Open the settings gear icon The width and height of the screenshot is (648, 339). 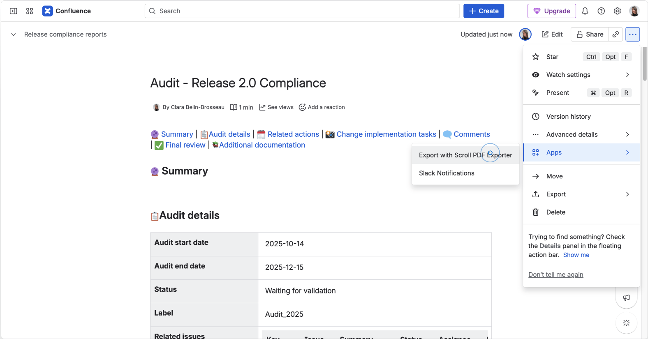pos(617,11)
